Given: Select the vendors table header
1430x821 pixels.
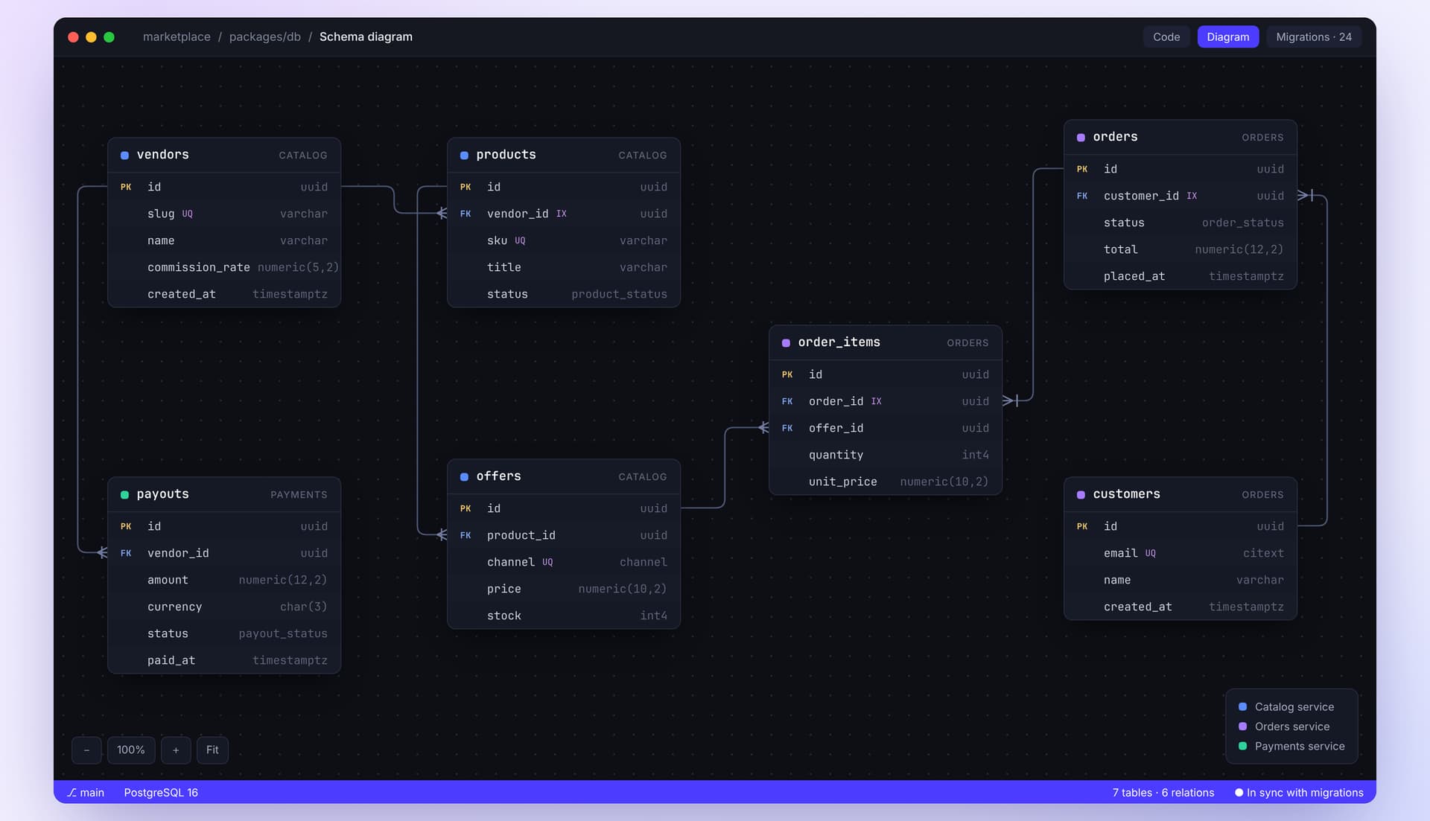Looking at the screenshot, I should coord(224,155).
